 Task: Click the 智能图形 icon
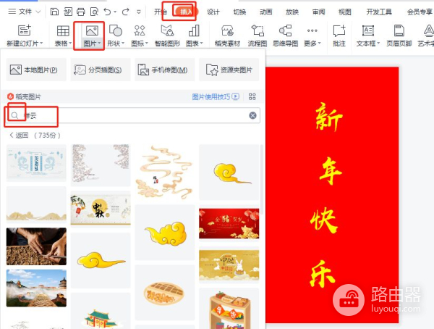coord(167,30)
